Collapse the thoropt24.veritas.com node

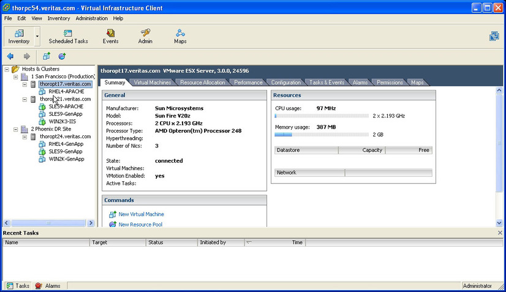(x=25, y=137)
